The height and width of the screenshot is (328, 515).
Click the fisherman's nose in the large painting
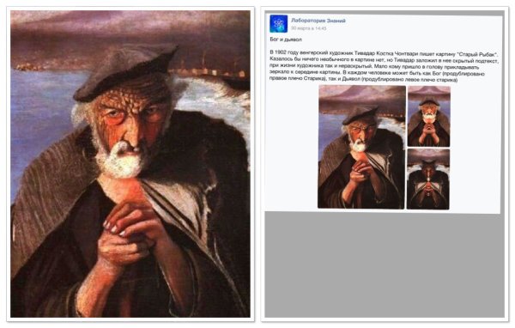click(135, 131)
